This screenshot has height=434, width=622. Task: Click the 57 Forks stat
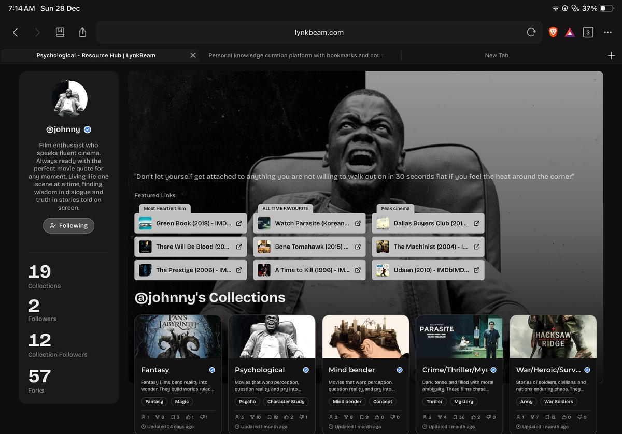click(39, 382)
